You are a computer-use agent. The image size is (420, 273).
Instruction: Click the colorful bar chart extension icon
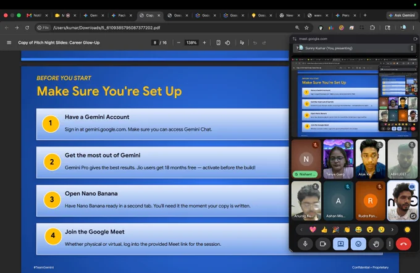coord(331,28)
